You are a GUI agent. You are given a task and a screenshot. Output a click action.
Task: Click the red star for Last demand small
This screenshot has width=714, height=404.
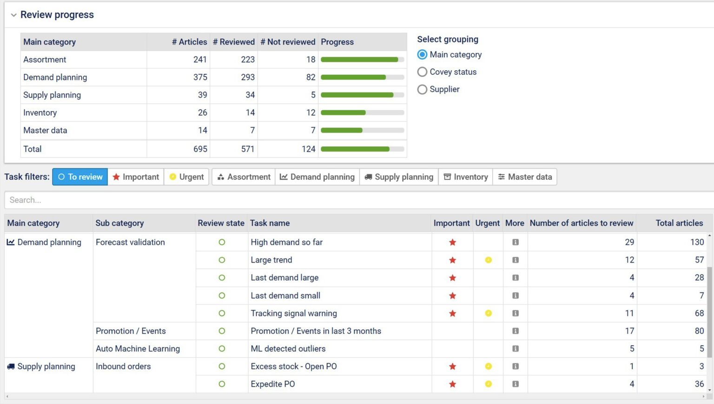click(452, 296)
